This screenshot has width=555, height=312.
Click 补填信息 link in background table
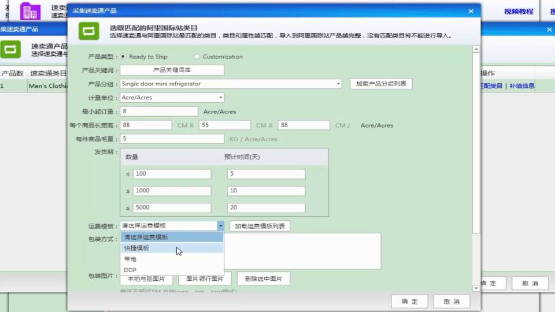click(x=521, y=86)
